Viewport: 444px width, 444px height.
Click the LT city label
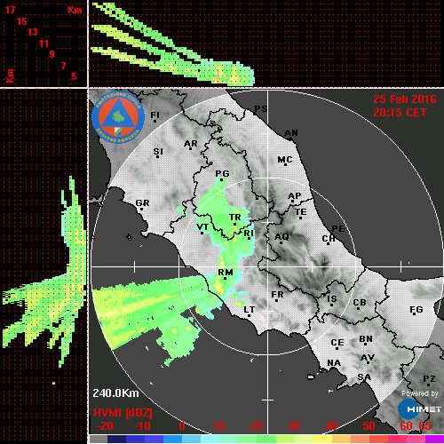[250, 310]
